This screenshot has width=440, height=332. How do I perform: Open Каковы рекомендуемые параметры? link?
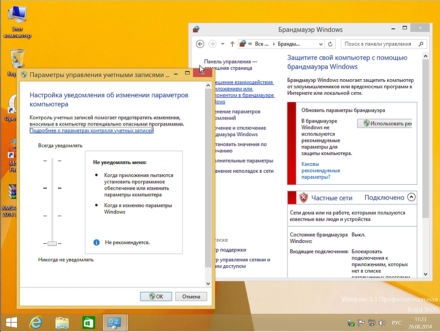(321, 170)
